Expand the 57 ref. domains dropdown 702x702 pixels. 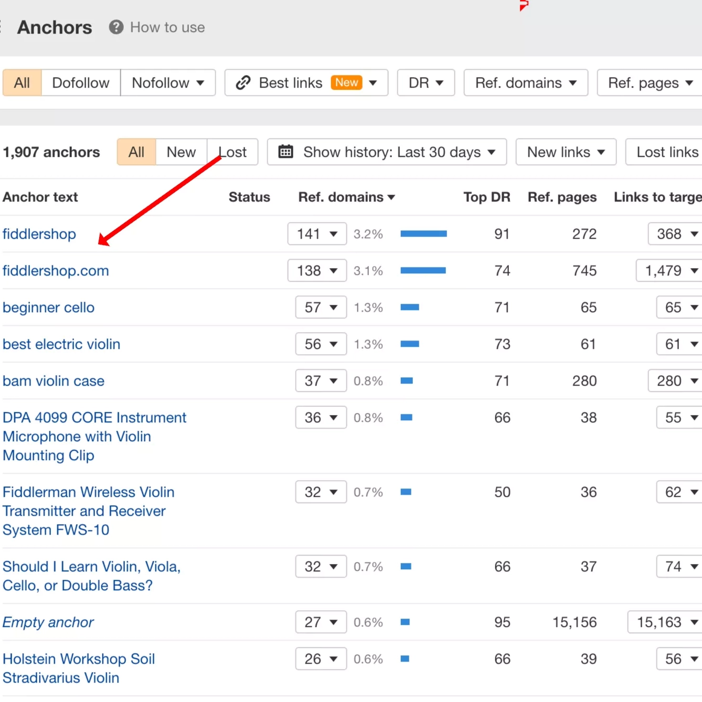pos(321,307)
